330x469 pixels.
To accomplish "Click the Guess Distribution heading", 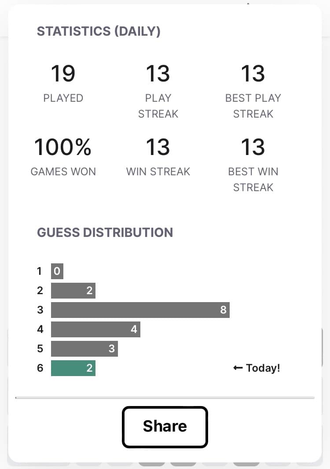I will coord(105,233).
